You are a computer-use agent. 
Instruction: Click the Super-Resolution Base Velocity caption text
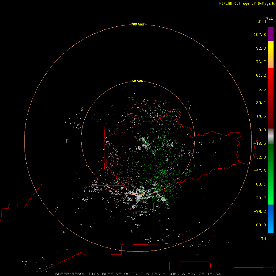point(138,274)
